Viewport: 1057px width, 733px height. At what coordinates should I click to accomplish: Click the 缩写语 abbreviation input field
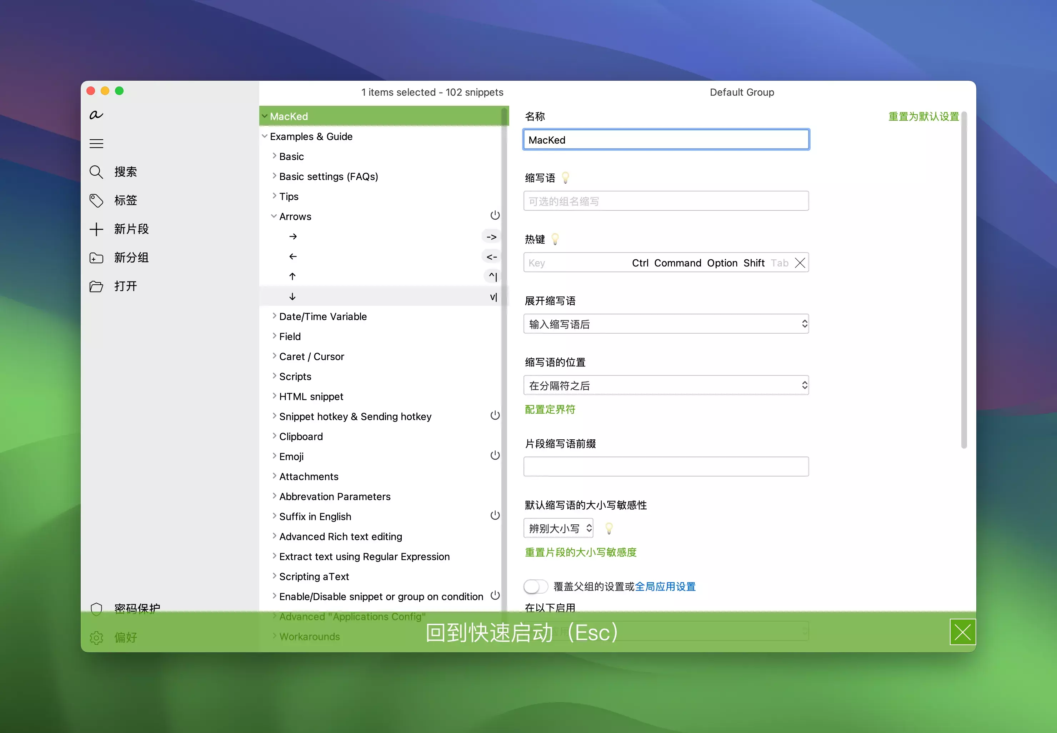[x=665, y=201]
